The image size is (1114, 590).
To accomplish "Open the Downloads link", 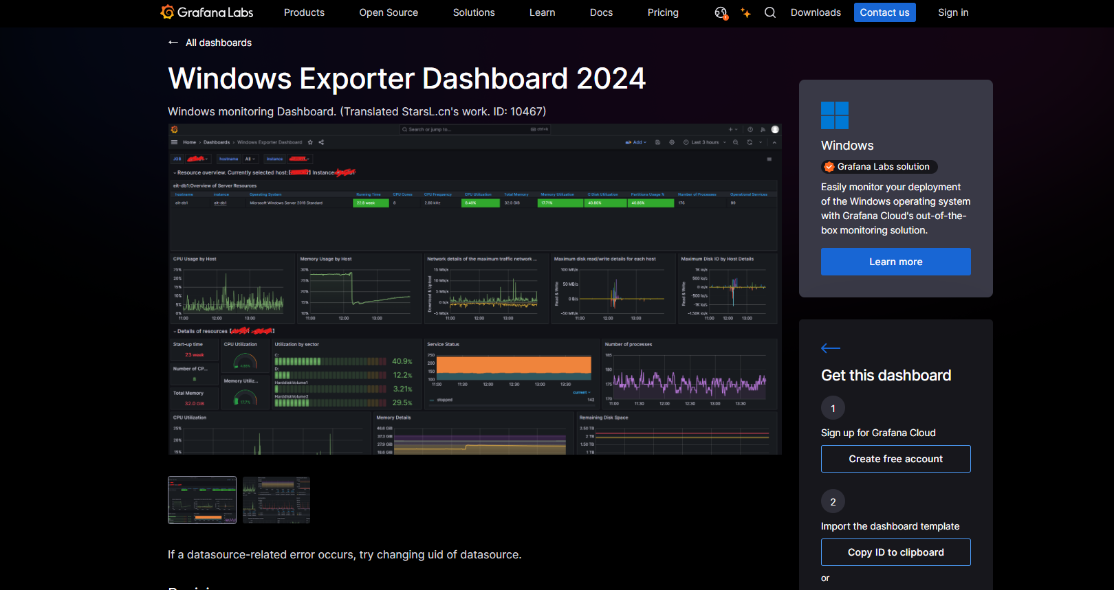I will pos(816,12).
